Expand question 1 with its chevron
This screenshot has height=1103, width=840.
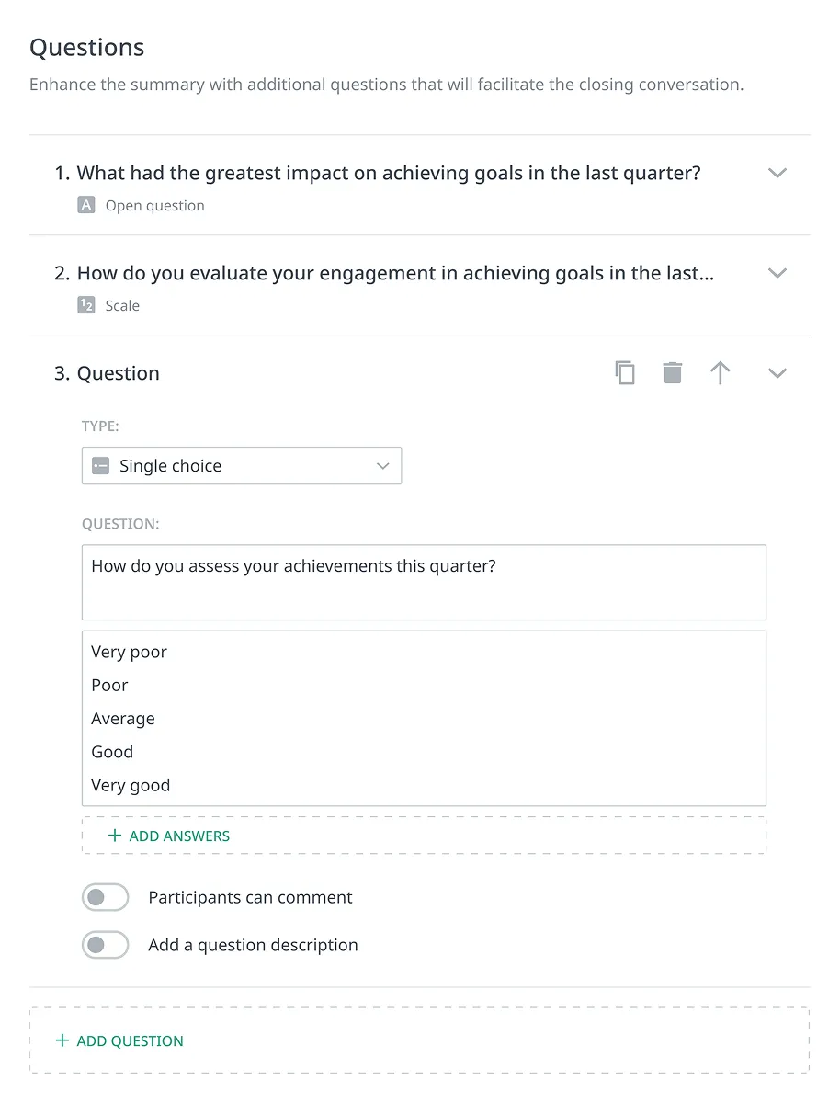[778, 174]
